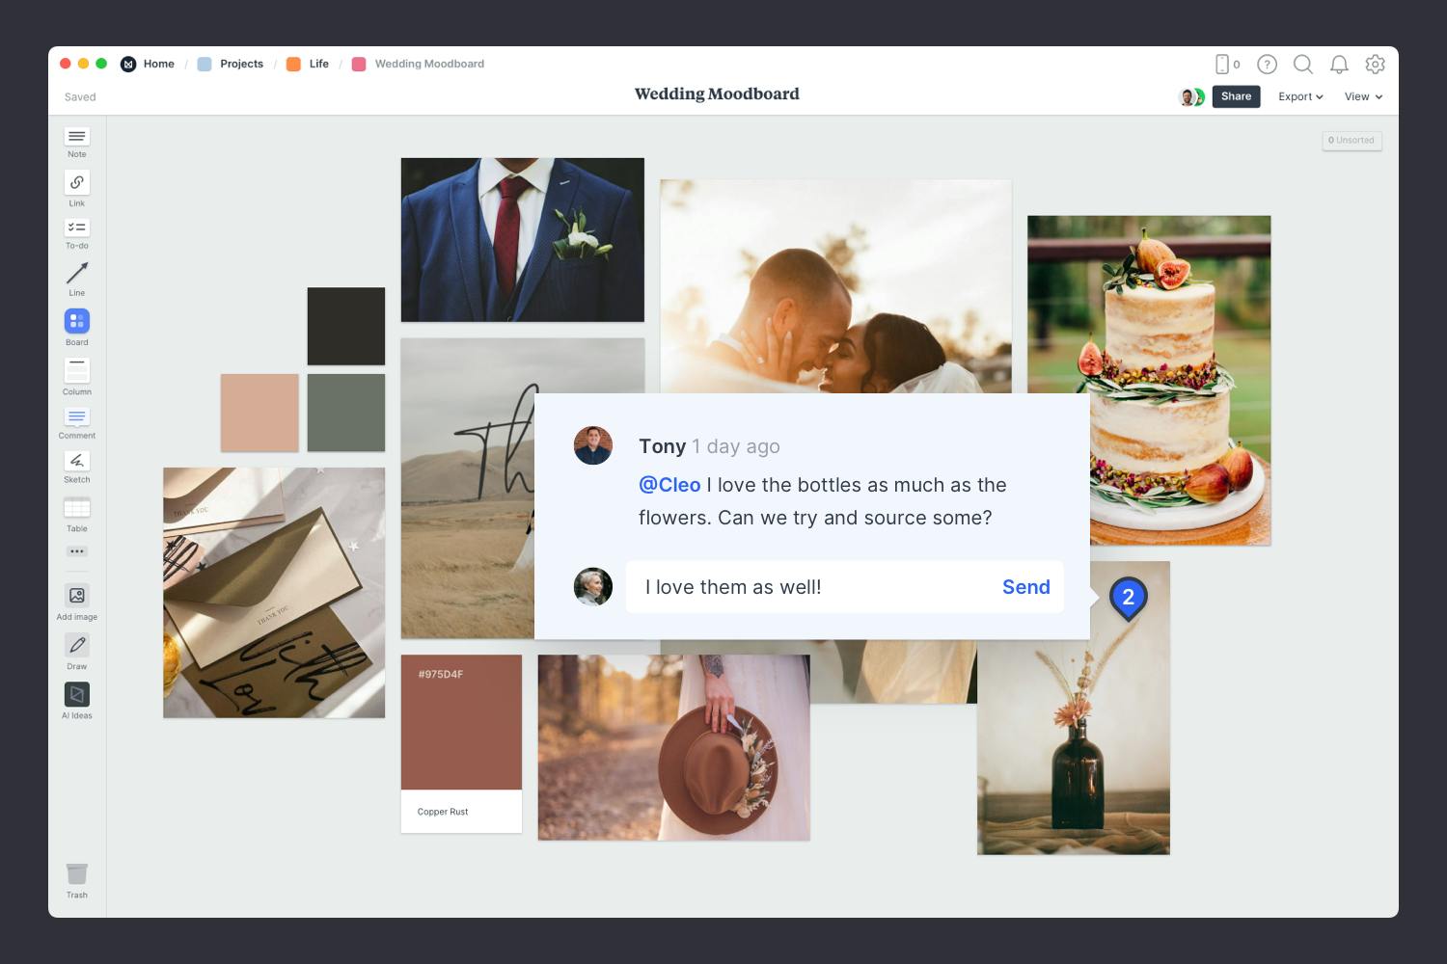The image size is (1447, 964).
Task: Open AI Ideas in the sidebar
Action: tap(76, 696)
